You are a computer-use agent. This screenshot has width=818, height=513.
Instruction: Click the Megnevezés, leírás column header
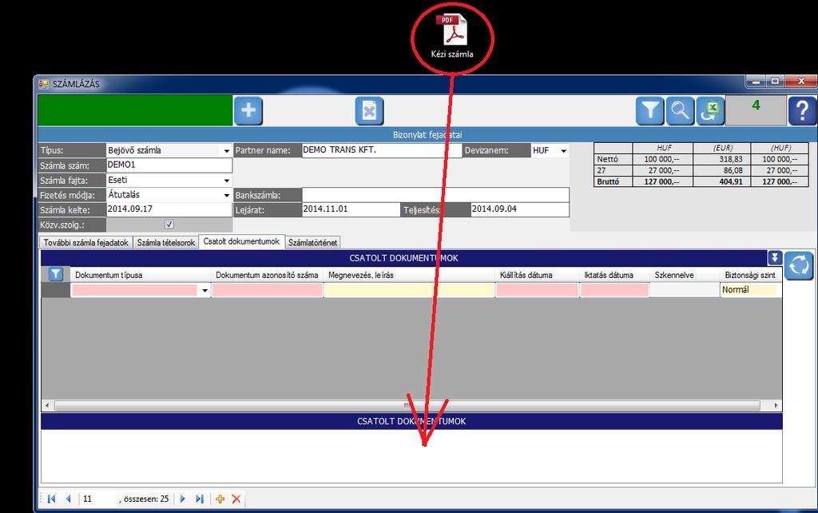(409, 275)
